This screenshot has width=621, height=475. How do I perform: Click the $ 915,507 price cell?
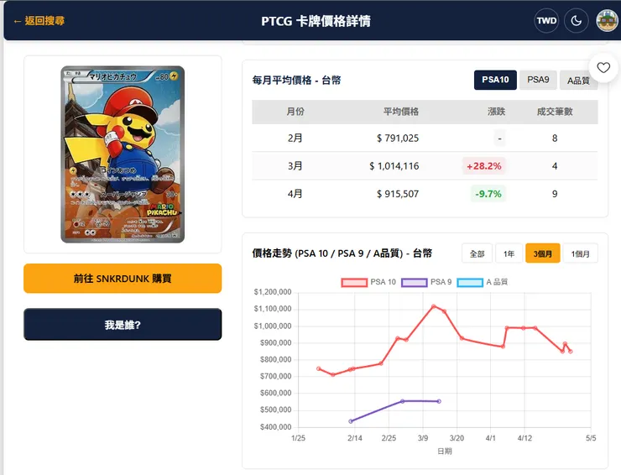tap(398, 194)
